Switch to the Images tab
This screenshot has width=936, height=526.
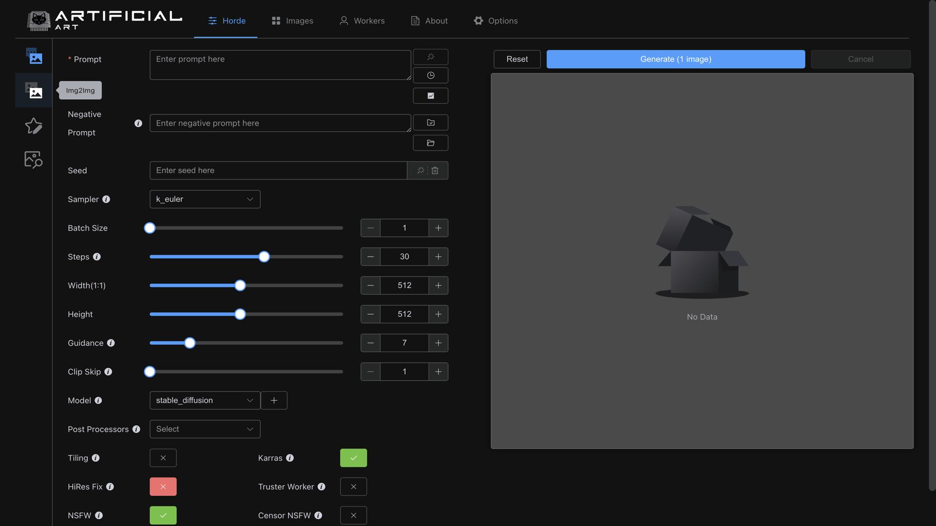click(292, 20)
